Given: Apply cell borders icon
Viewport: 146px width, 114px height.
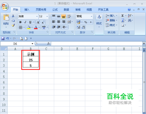Looking at the screenshot, I should 20,27.
